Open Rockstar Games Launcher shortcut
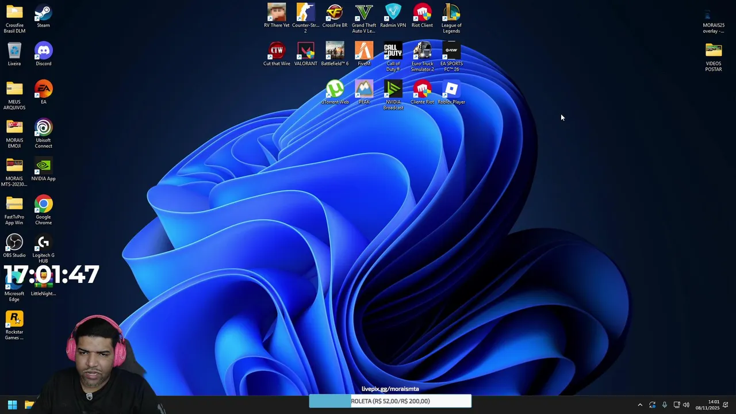The width and height of the screenshot is (736, 414). coord(14,325)
